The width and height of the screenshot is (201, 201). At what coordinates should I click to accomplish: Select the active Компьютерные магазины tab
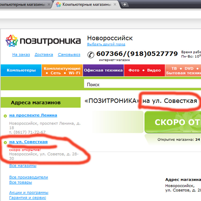click(85, 5)
